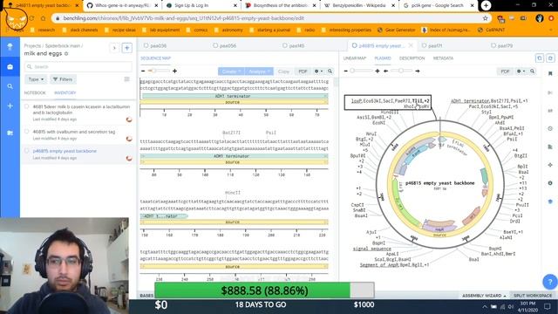
Task: Open the sidebar search magnifier icon
Action: (10, 86)
